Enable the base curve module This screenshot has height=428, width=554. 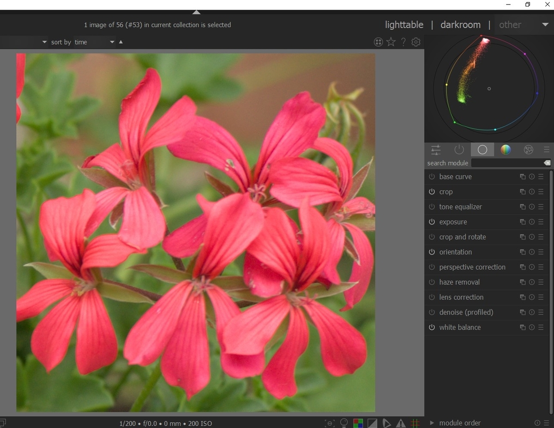(432, 177)
